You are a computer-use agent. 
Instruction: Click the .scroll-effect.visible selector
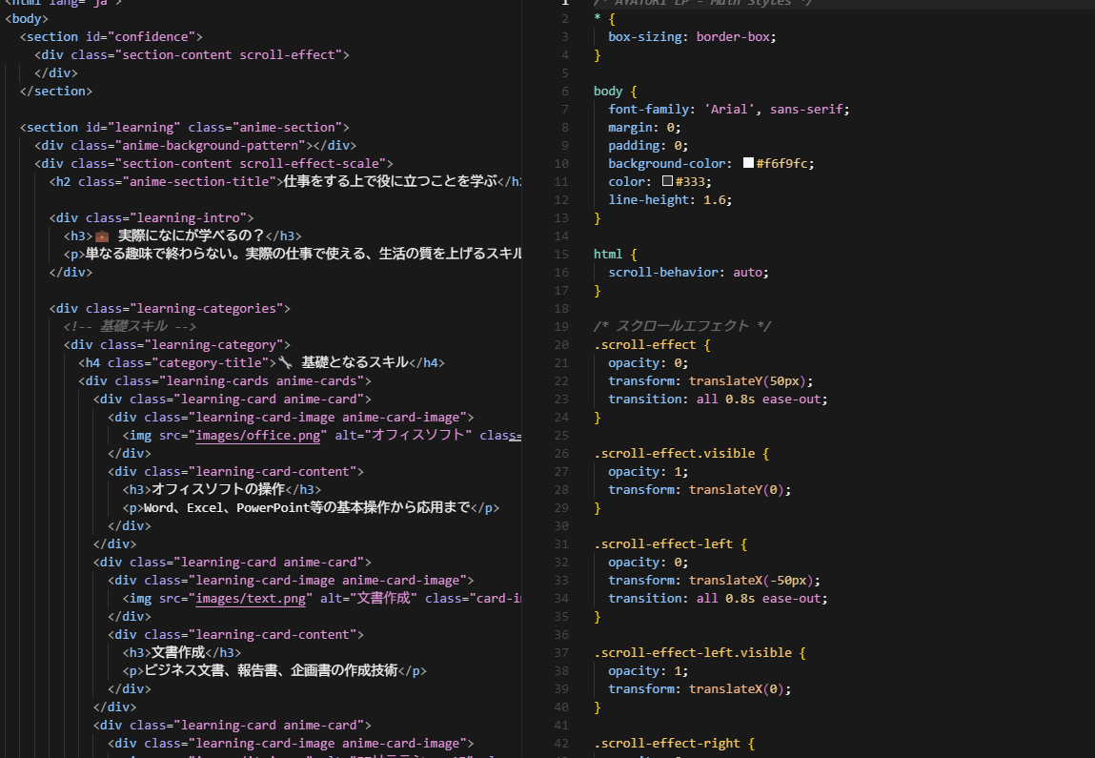[x=674, y=454]
